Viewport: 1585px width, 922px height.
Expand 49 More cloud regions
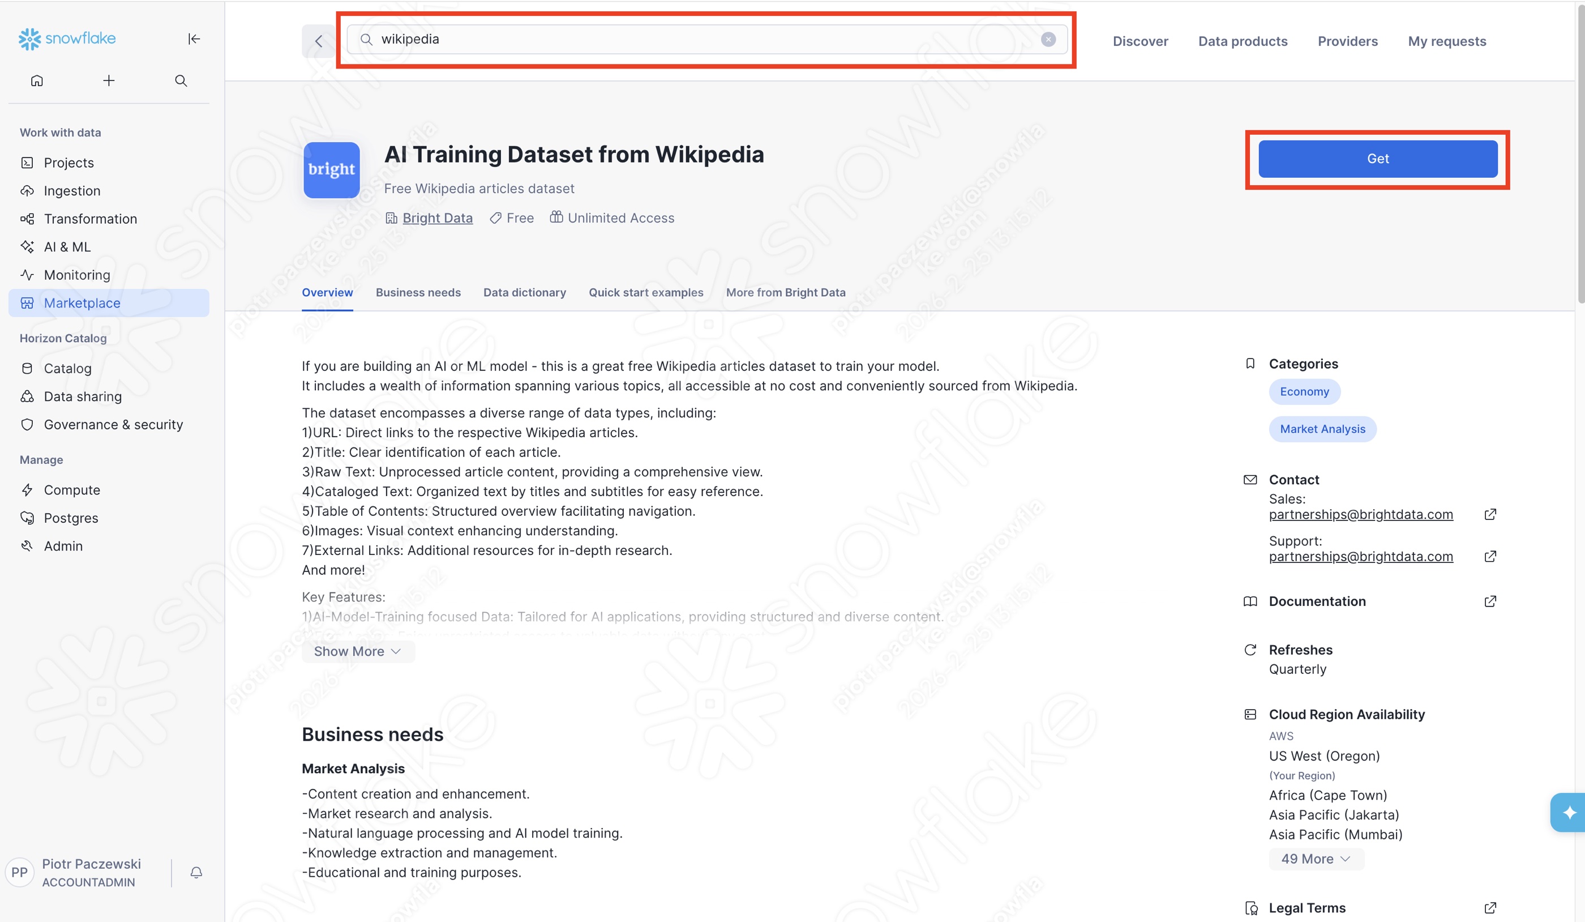tap(1315, 859)
